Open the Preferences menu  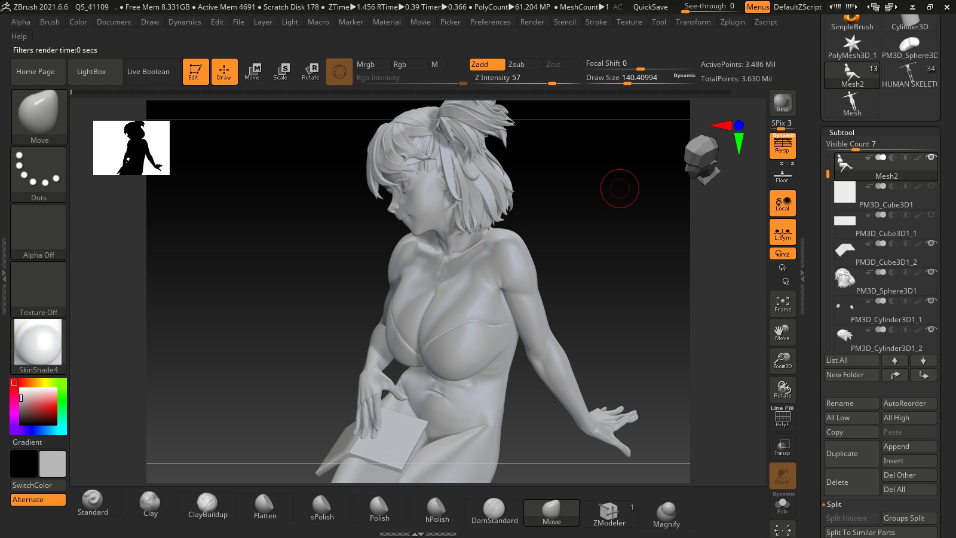click(x=490, y=22)
